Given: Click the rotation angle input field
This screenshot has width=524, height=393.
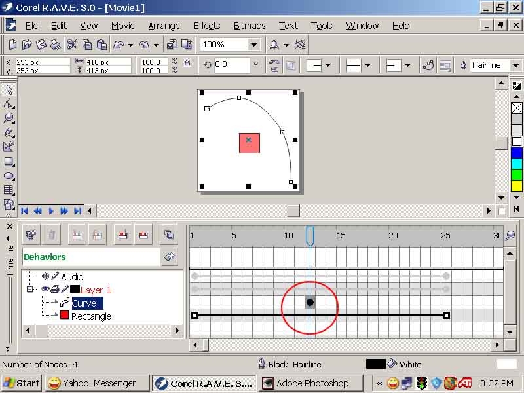Looking at the screenshot, I should [231, 64].
